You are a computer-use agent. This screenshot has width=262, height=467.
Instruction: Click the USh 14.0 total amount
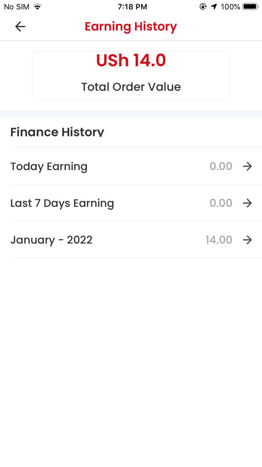coord(131,60)
